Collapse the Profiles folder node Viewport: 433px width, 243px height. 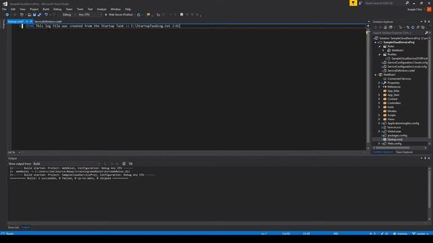tap(380, 54)
